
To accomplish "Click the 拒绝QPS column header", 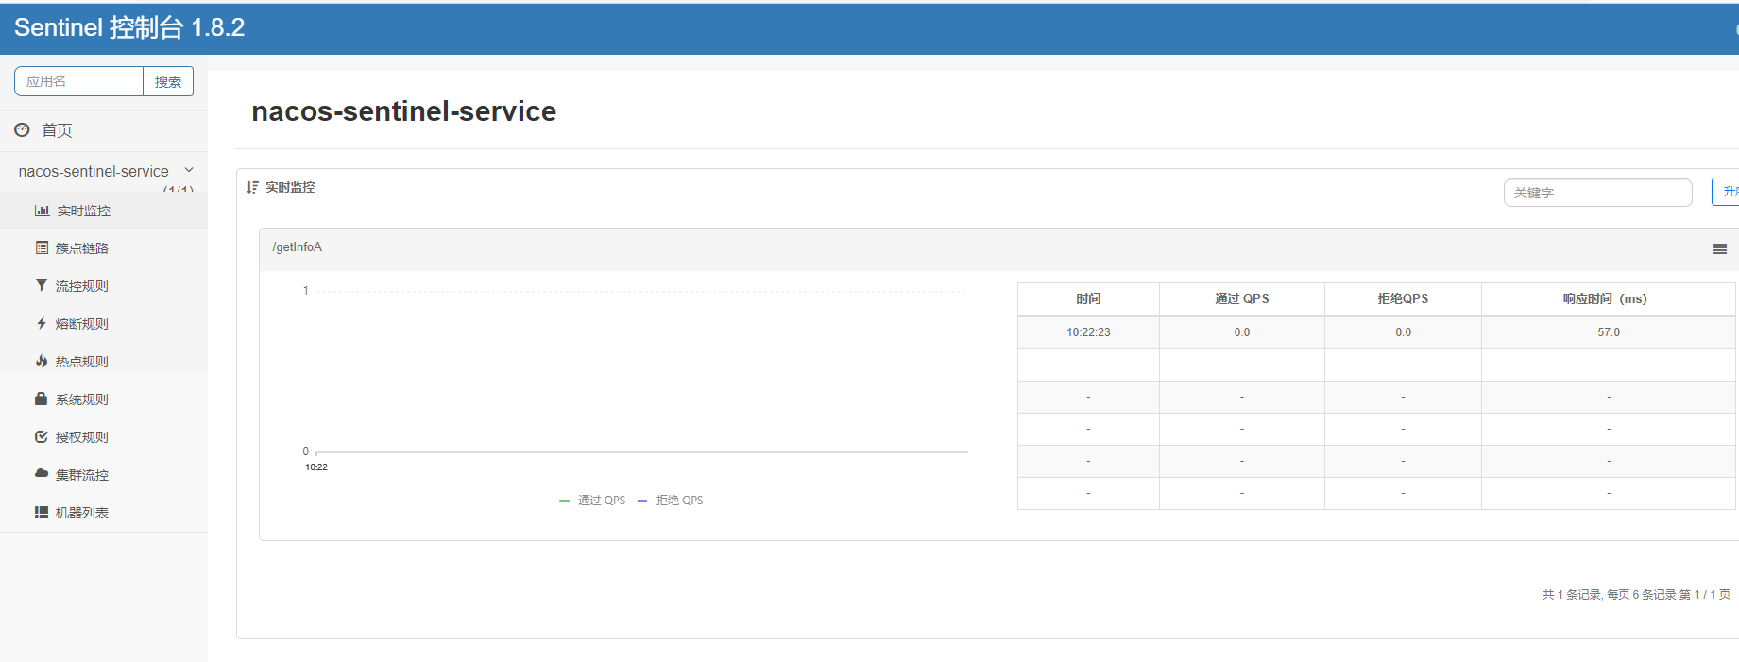I will tap(1403, 298).
